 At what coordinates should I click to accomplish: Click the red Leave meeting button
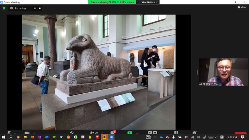point(240,133)
